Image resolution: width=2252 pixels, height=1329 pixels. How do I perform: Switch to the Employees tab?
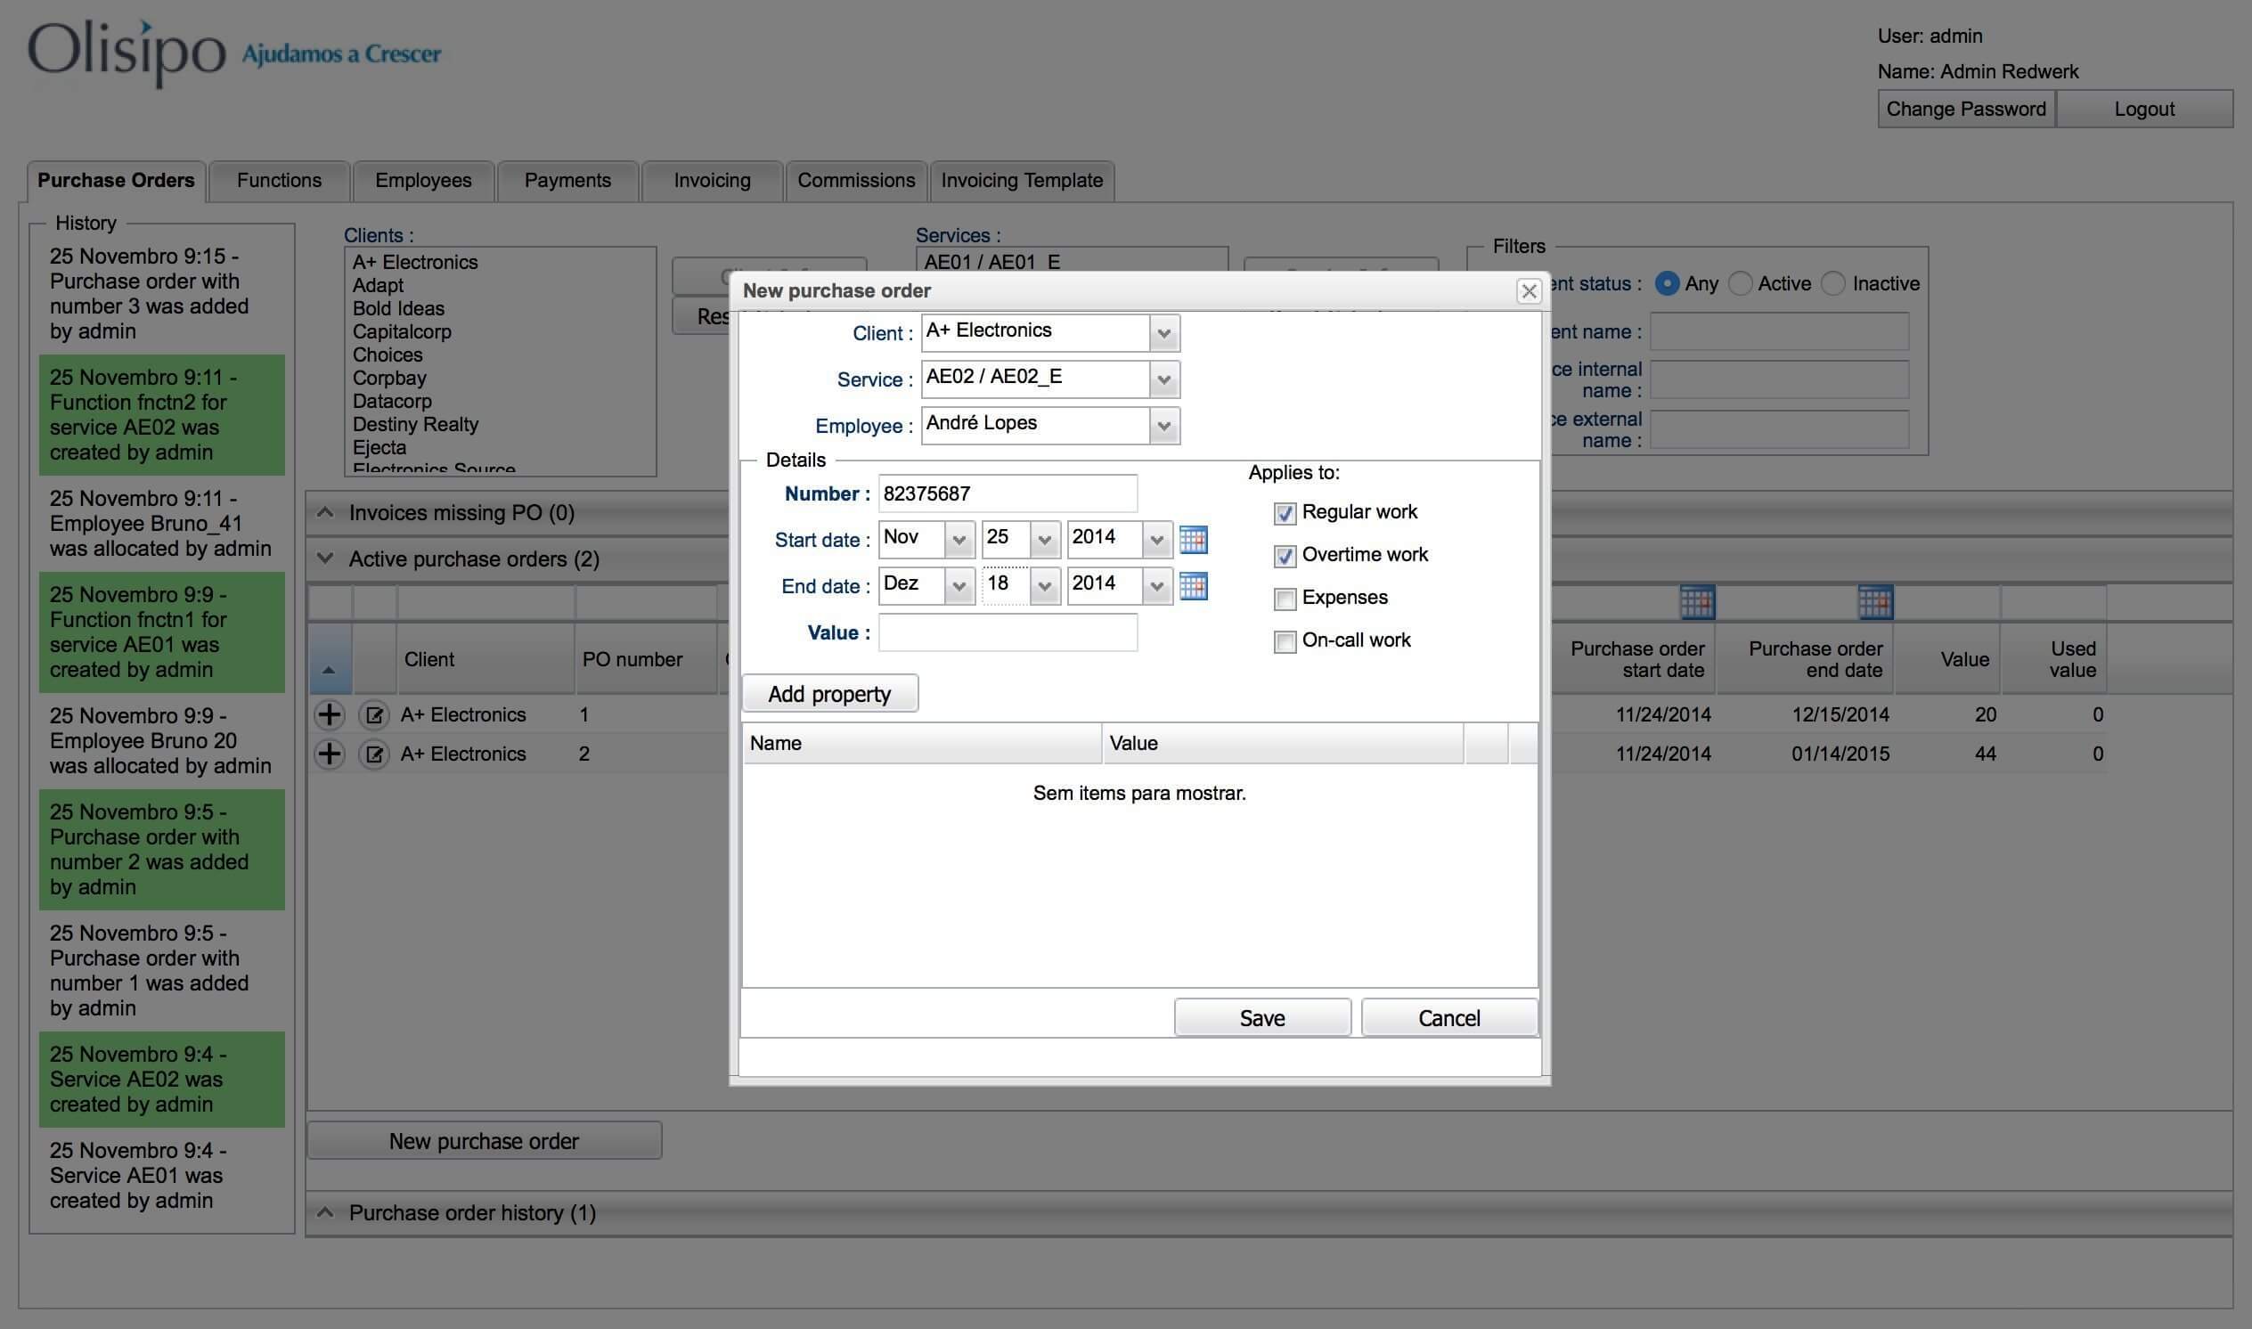pyautogui.click(x=423, y=181)
